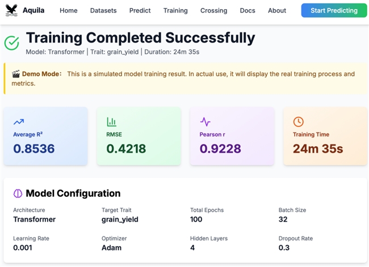Open the Predict menu item
Image resolution: width=369 pixels, height=267 pixels.
[x=140, y=11]
